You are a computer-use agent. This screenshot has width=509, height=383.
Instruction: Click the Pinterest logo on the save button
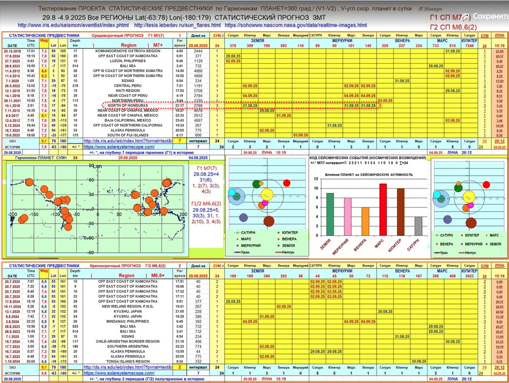(x=467, y=17)
